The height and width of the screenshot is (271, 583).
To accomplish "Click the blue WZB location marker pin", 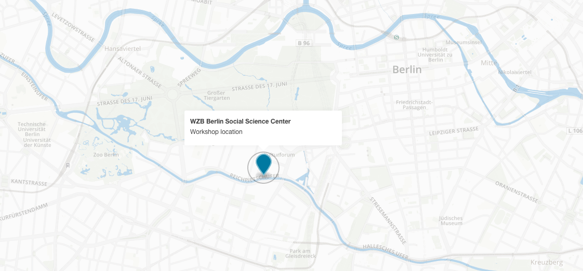I will click(x=263, y=164).
